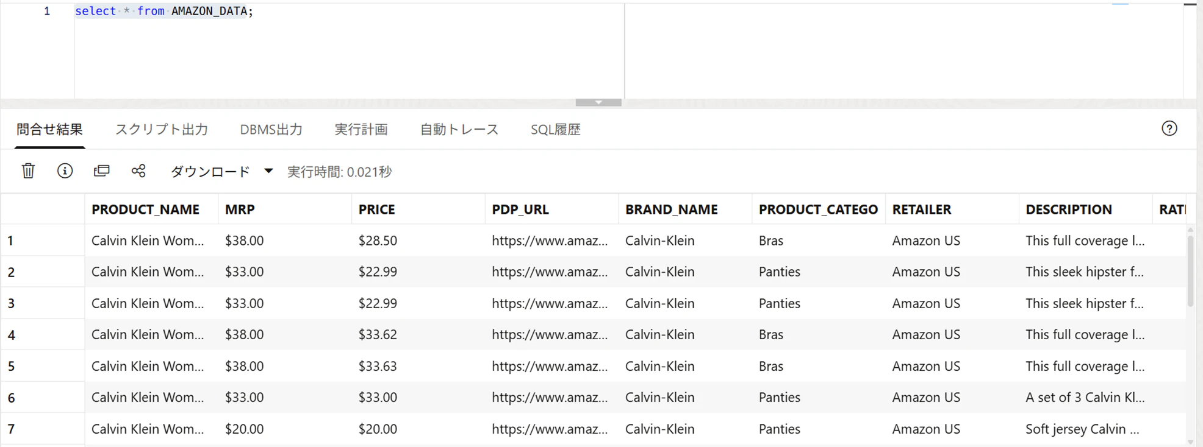Click the PRODUCT_NAME column header
The width and height of the screenshot is (1203, 447).
151,209
